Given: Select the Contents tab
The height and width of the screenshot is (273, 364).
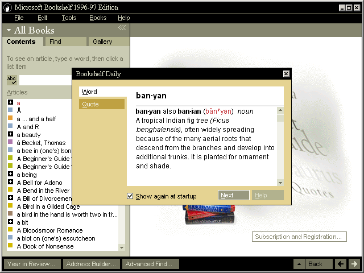Looking at the screenshot, I should (x=23, y=42).
